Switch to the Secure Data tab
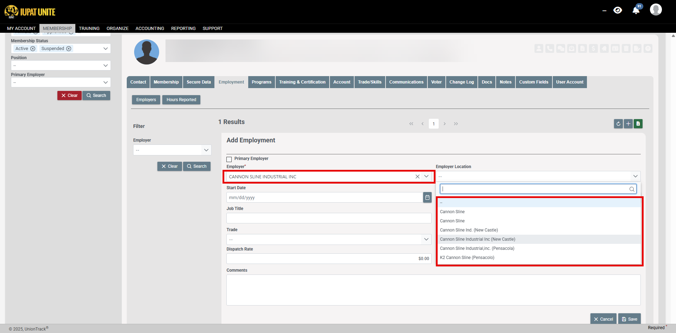Viewport: 676px width, 333px height. (199, 82)
